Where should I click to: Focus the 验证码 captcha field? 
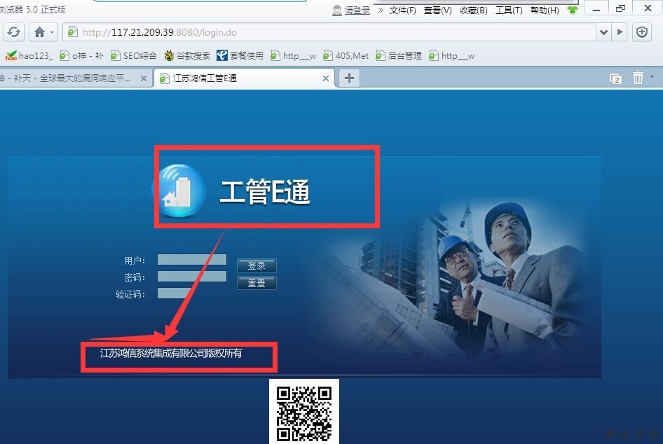tap(175, 293)
